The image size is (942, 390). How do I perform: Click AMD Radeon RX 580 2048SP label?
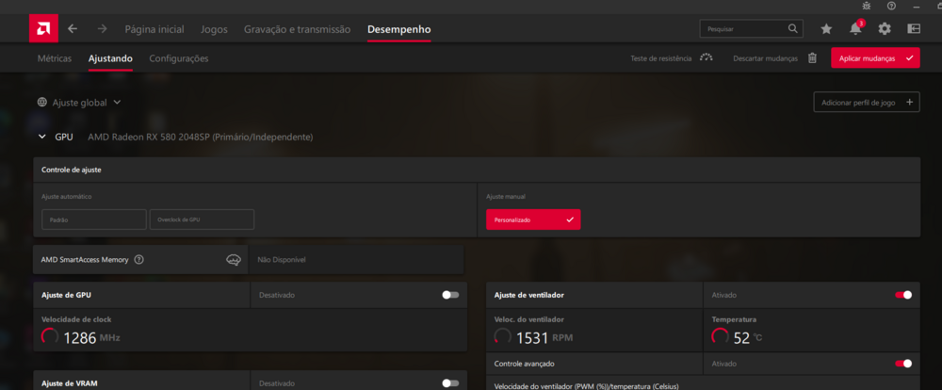coord(201,137)
